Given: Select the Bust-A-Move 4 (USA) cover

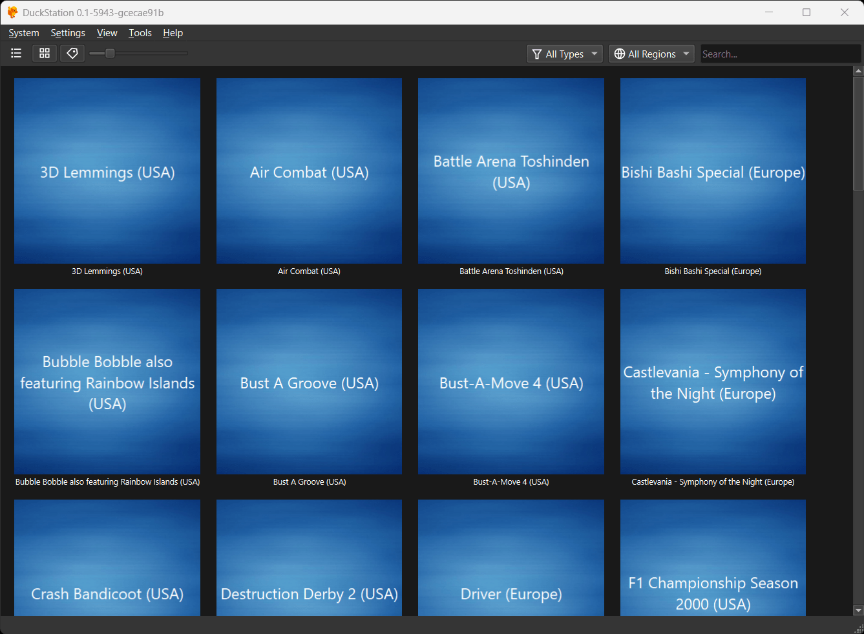Looking at the screenshot, I should (511, 382).
